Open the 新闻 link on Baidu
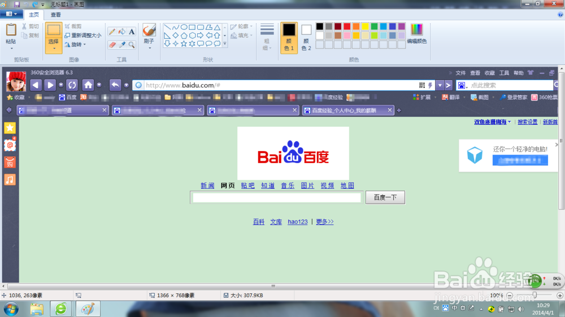565x317 pixels. click(x=207, y=186)
